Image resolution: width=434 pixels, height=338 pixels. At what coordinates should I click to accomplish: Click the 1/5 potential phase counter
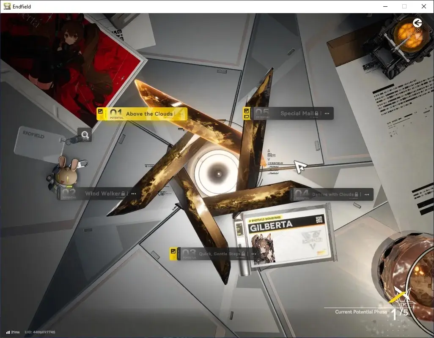point(400,314)
